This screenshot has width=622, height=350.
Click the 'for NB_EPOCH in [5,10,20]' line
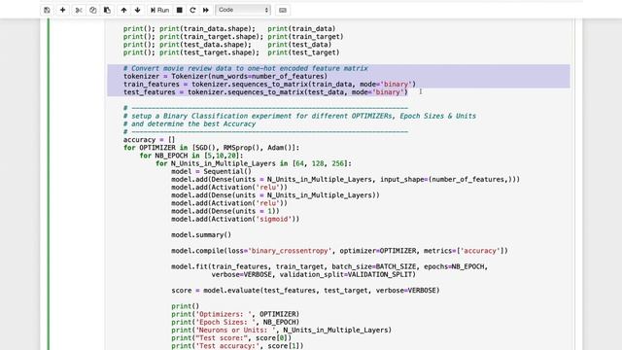(191, 156)
